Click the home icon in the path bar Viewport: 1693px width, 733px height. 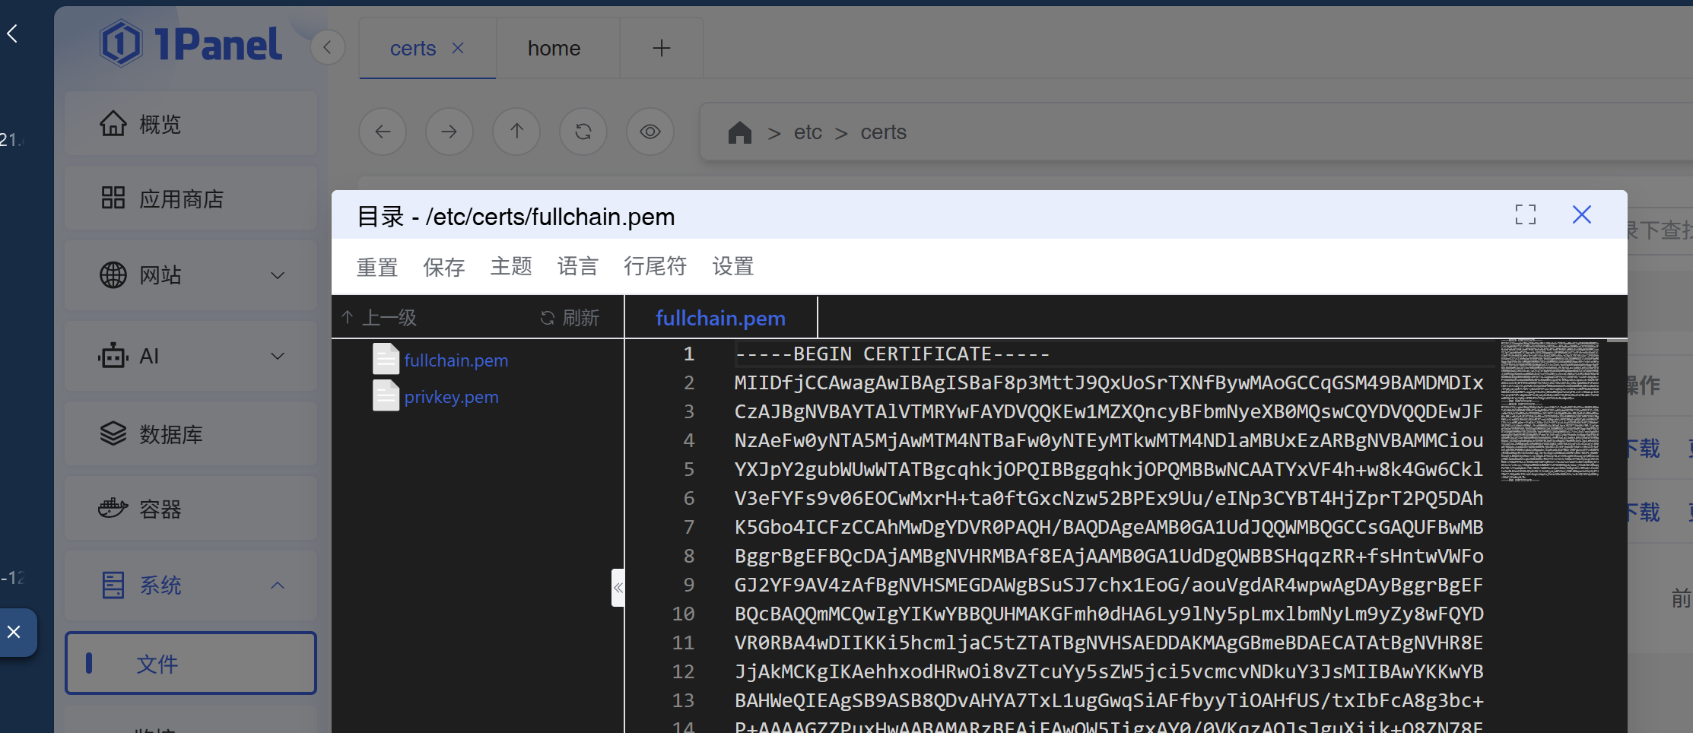coord(739,132)
